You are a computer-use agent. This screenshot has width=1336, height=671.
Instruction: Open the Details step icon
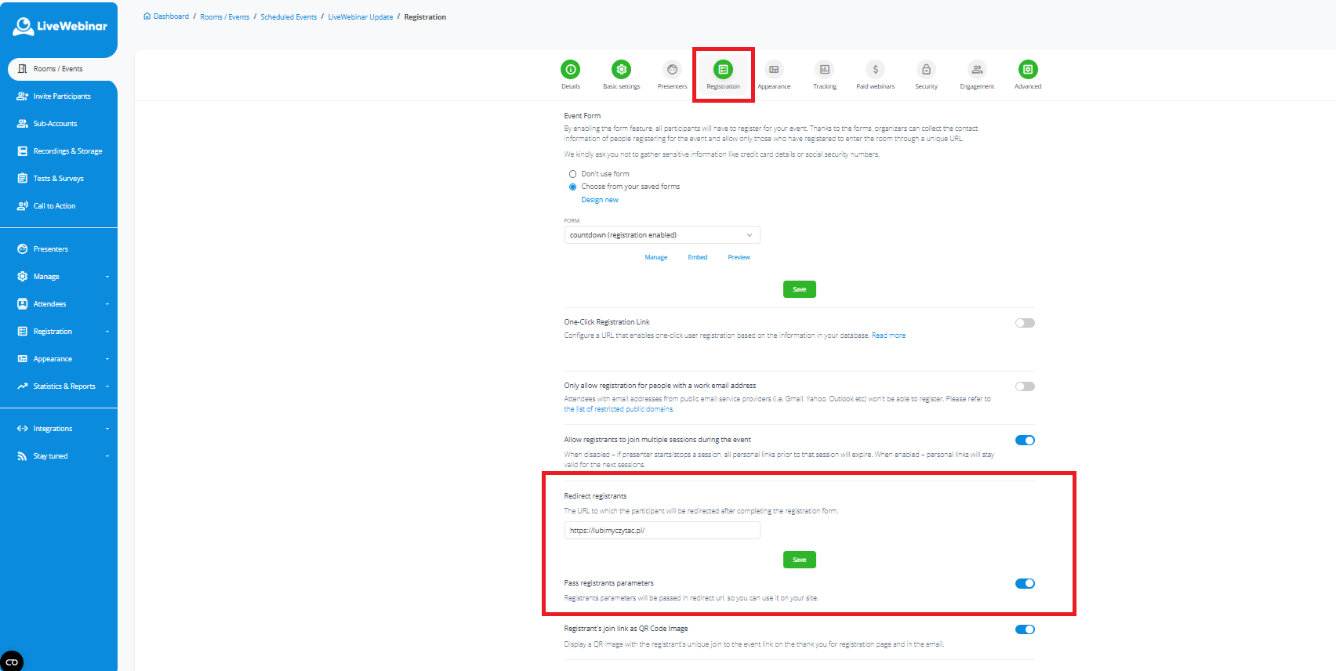[x=571, y=70]
